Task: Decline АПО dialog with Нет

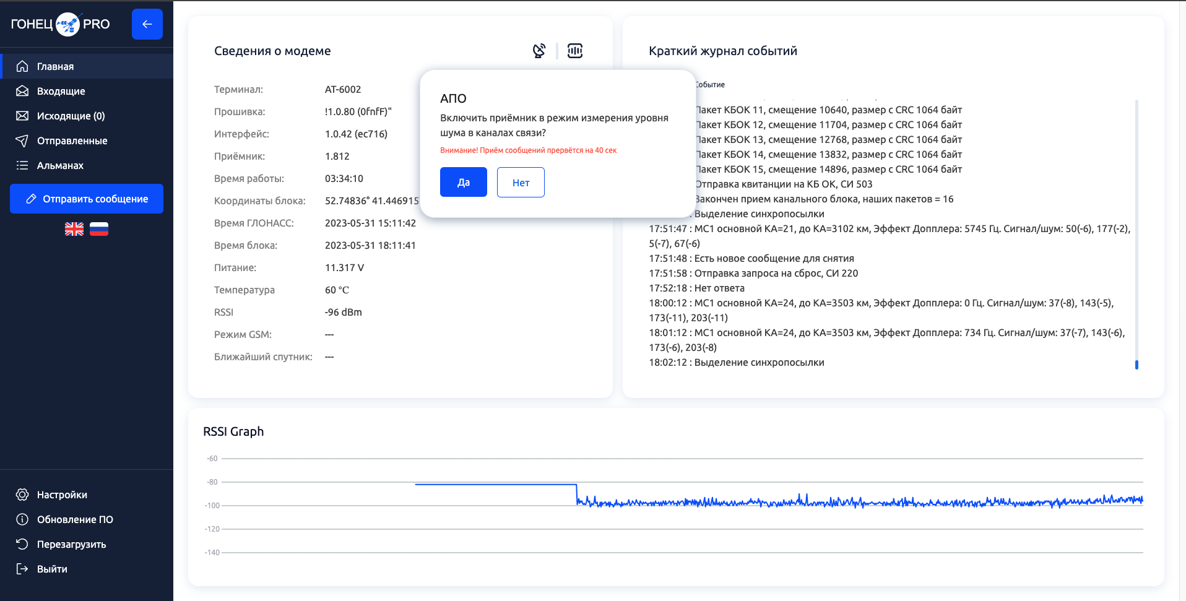Action: click(521, 182)
